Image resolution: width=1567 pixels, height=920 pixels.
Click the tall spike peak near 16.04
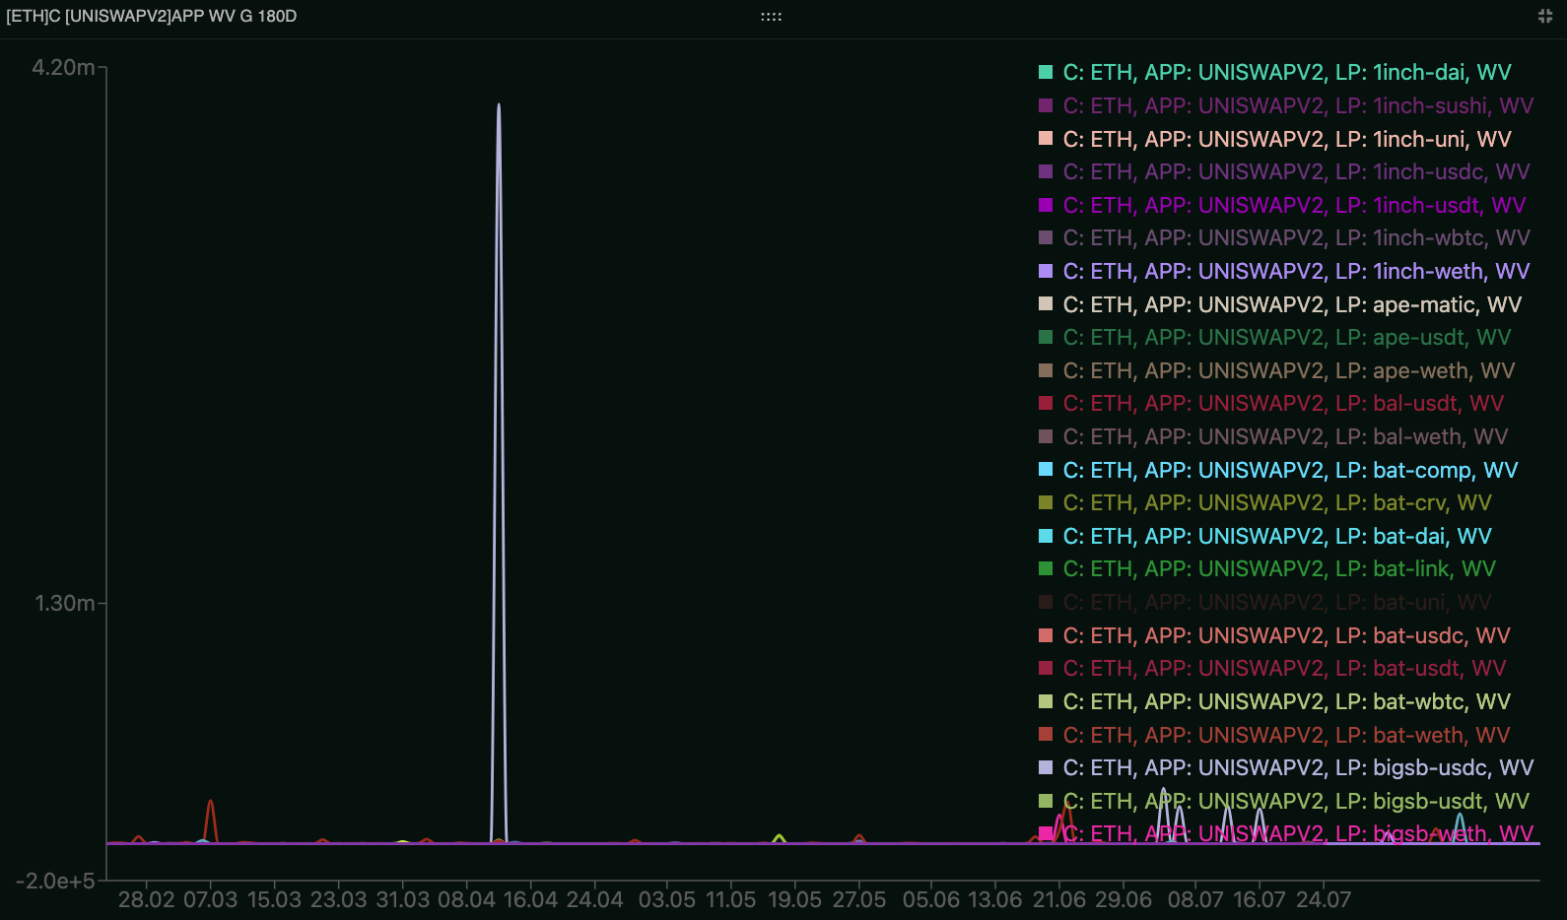pyautogui.click(x=499, y=104)
